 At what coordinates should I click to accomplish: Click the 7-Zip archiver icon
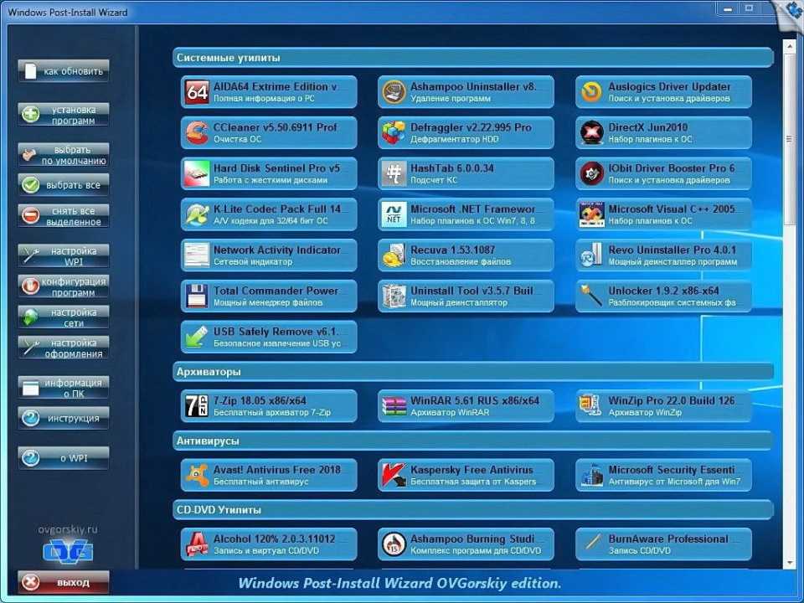coord(197,406)
